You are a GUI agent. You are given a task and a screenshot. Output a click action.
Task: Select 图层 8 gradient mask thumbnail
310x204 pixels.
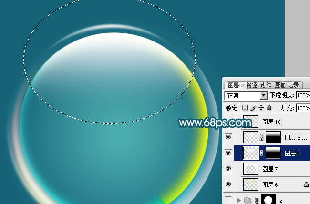click(x=273, y=153)
